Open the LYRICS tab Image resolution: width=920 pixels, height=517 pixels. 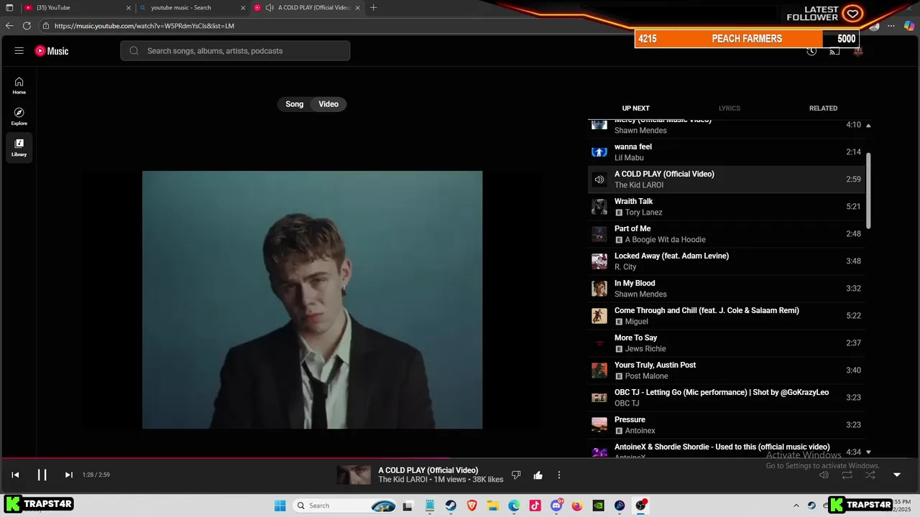tap(729, 108)
